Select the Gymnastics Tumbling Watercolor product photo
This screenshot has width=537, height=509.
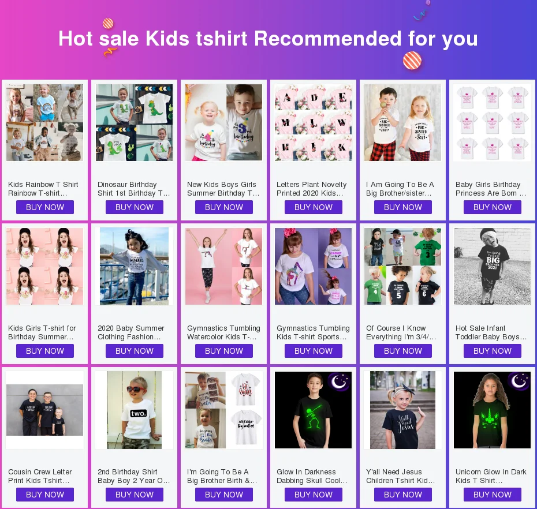[223, 266]
